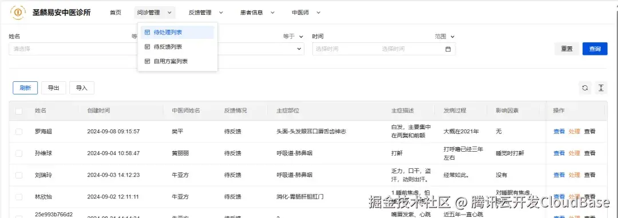Image resolution: width=618 pixels, height=218 pixels.
Task: Click the row height adjust icon
Action: pos(601,88)
